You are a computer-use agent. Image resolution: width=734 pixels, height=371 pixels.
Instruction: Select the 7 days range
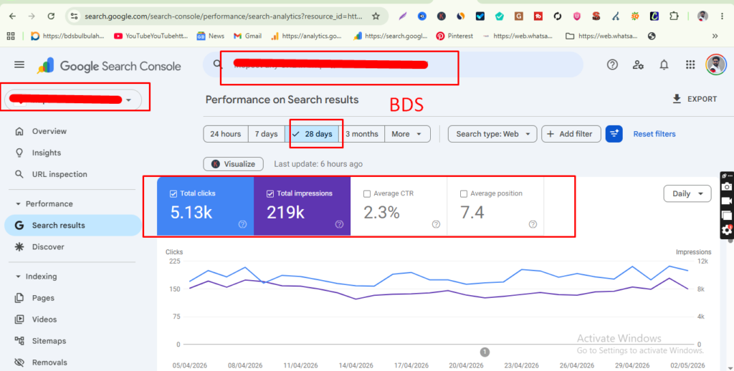267,134
